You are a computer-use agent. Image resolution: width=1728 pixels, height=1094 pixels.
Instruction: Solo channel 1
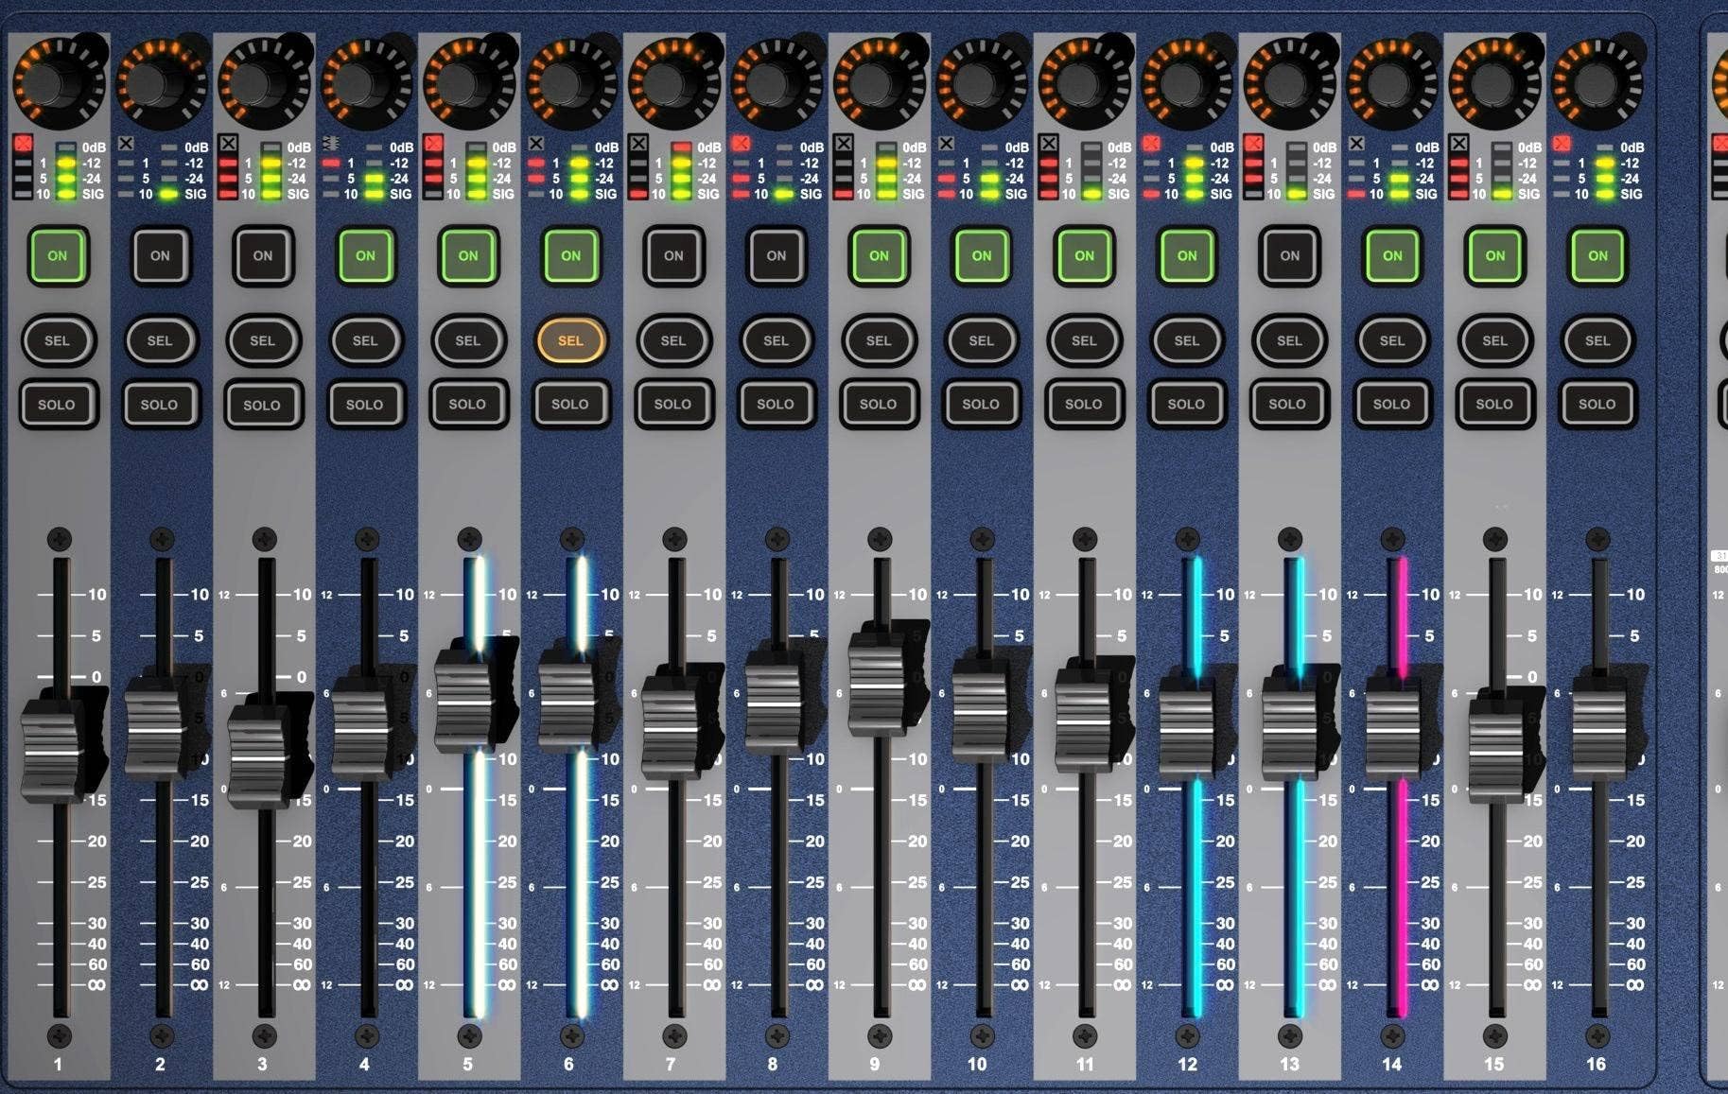coord(58,405)
